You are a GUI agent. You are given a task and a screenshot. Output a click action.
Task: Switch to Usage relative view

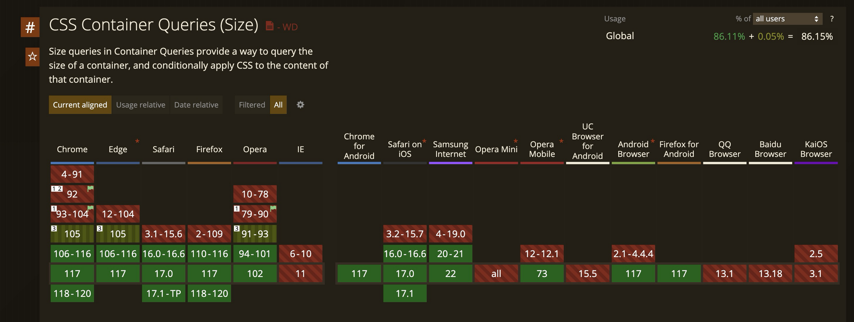tap(141, 105)
